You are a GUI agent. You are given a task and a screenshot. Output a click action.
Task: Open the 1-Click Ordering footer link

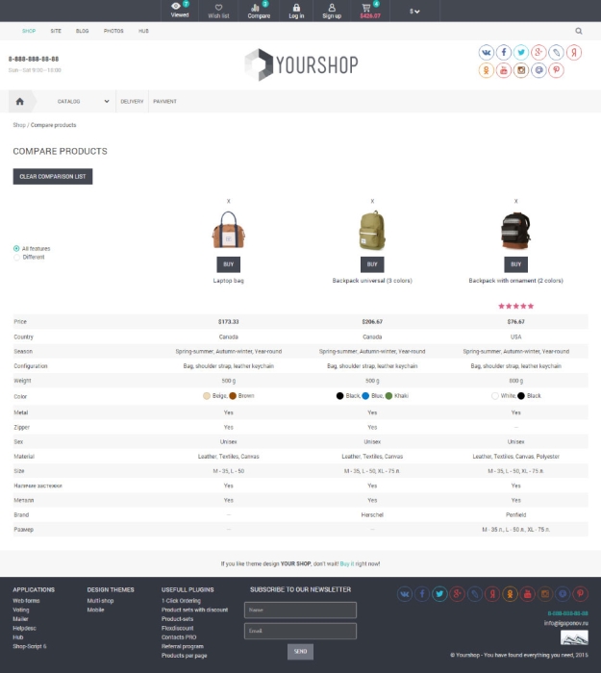[x=181, y=601]
